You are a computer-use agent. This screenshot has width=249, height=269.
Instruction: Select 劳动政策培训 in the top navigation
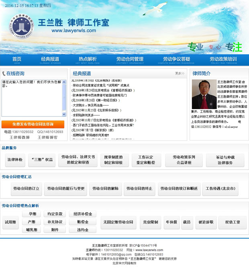(x=223, y=60)
